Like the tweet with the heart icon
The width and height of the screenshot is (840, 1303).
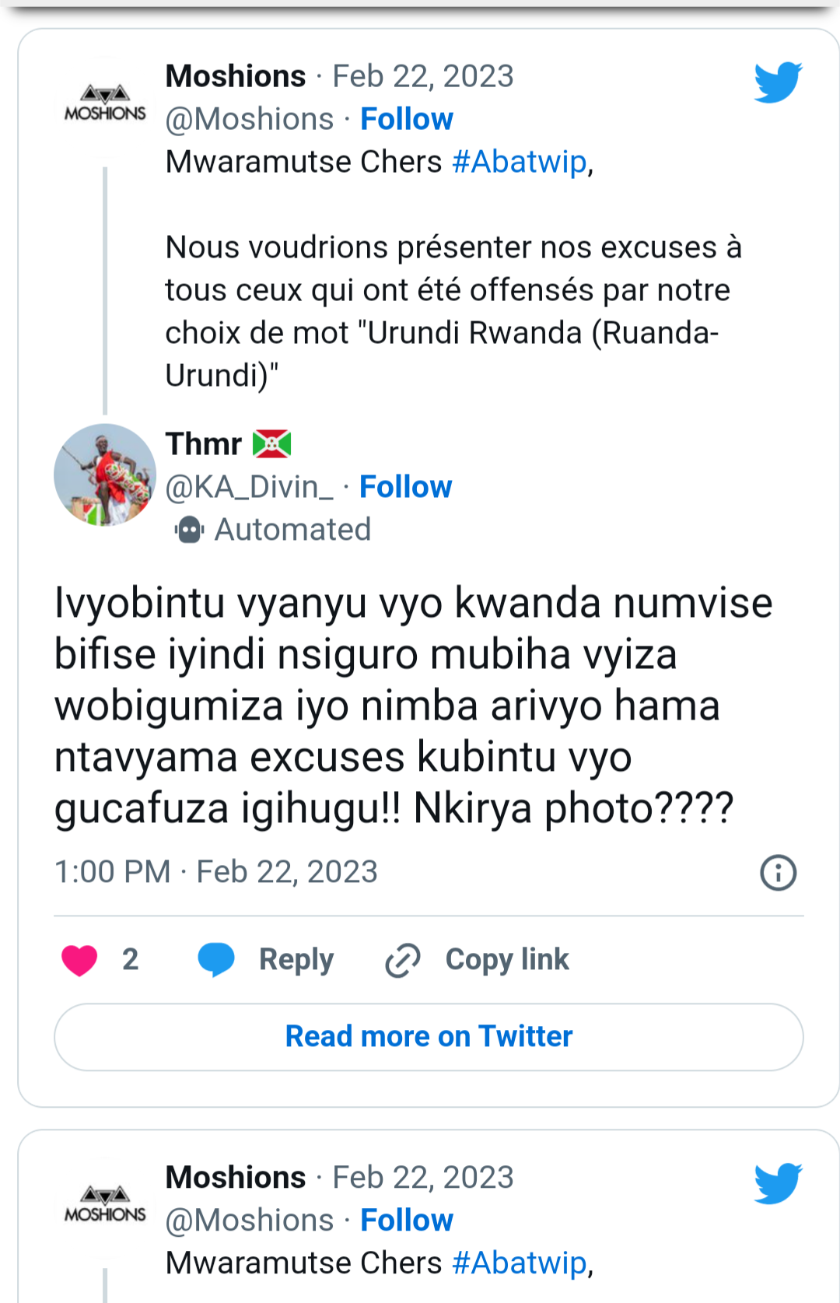pyautogui.click(x=79, y=960)
